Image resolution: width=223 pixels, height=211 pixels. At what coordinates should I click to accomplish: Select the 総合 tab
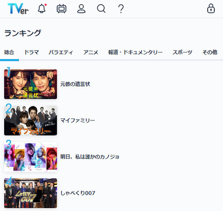coord(9,53)
